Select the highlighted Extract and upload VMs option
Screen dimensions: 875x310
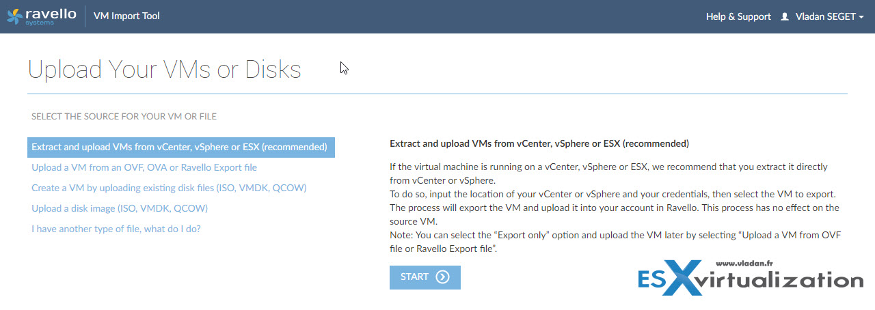tap(181, 147)
